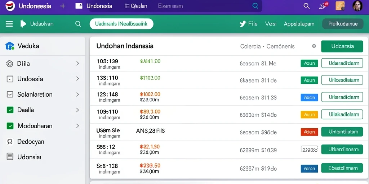Click the blue search icon in top field
Screen dimensions: 369x184
tap(255, 6)
